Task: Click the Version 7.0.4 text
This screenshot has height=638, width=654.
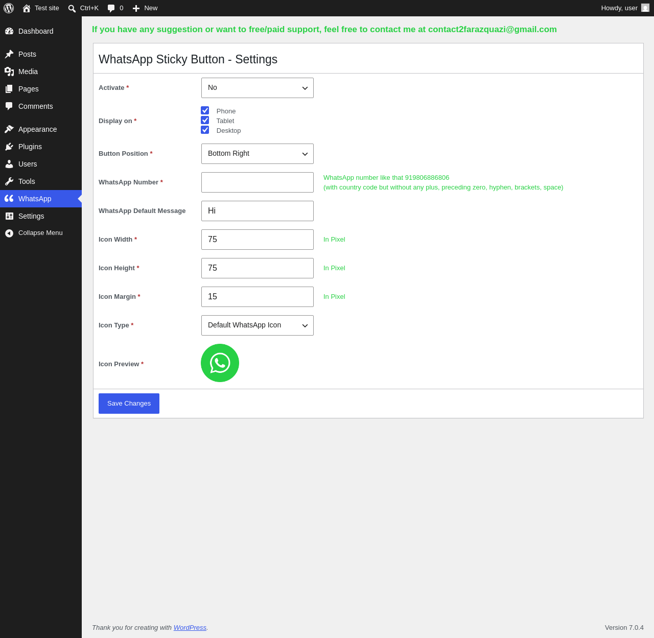Action: [x=624, y=628]
